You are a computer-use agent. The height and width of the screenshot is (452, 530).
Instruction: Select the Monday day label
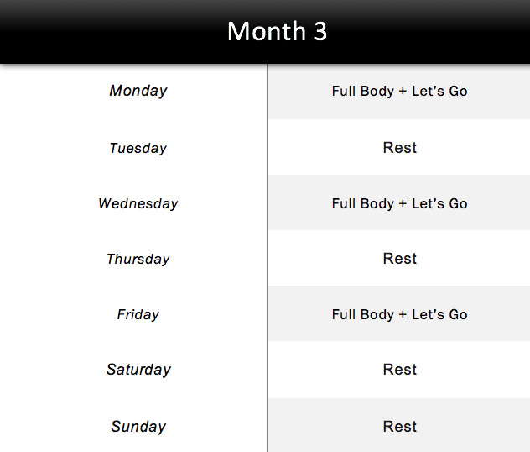138,91
